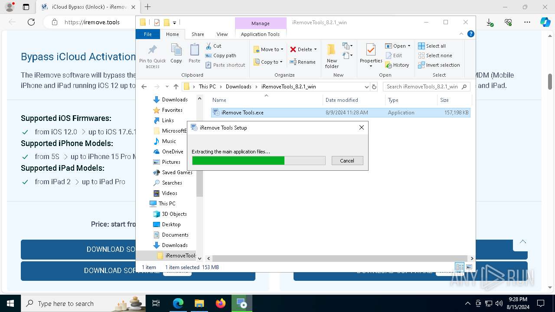Image resolution: width=555 pixels, height=312 pixels.
Task: Click the Edit ribbon button
Action: [394, 55]
